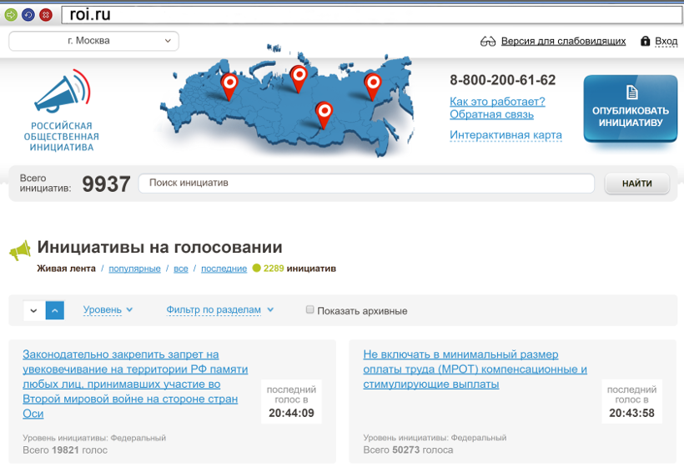Screen dimensions: 684x467
Task: Click the phone number 8-800-200-61-62
Action: 502,80
